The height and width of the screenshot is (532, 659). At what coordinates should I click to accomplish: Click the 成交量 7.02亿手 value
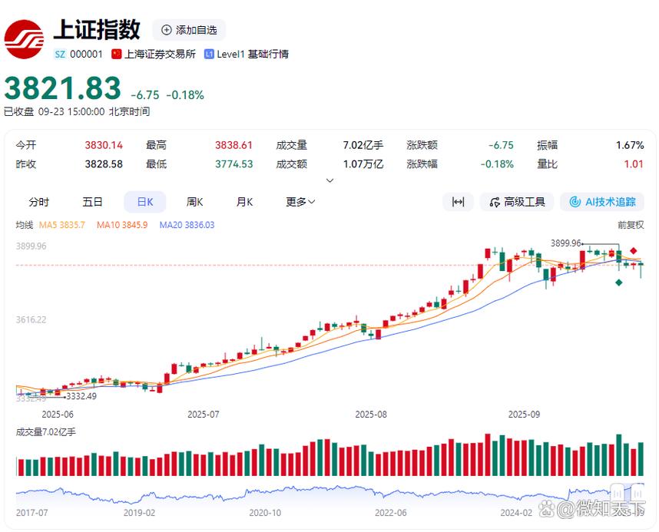[x=363, y=145]
